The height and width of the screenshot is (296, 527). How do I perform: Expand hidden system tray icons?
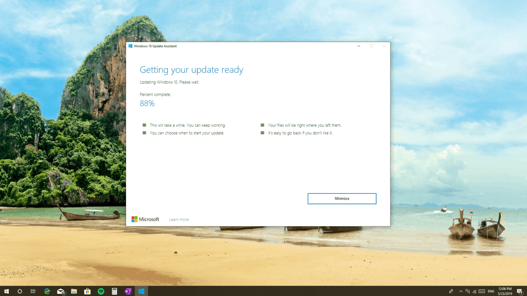coord(461,291)
